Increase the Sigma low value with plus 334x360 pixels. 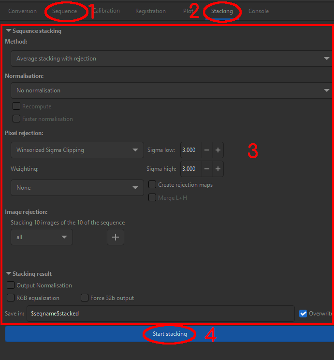(218, 150)
